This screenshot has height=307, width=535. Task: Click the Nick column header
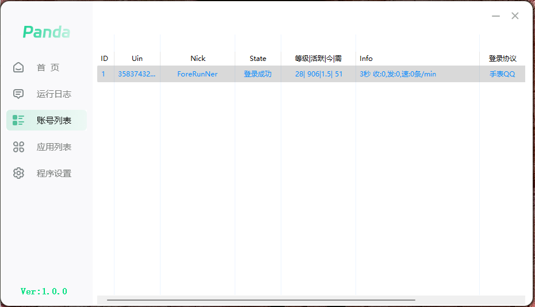click(x=197, y=58)
